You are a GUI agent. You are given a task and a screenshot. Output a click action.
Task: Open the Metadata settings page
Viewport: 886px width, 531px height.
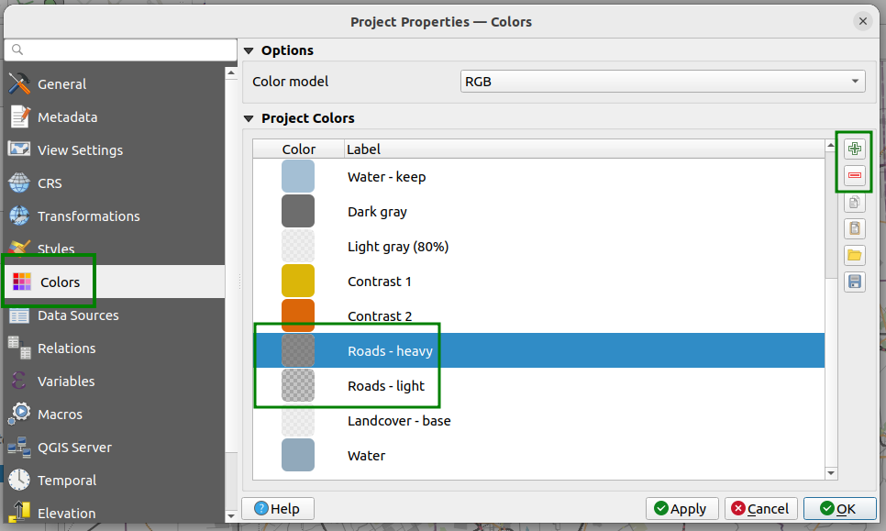(x=67, y=117)
